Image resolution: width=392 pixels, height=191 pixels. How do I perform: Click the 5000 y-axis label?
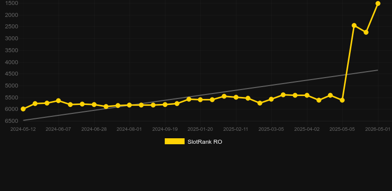click(x=11, y=86)
